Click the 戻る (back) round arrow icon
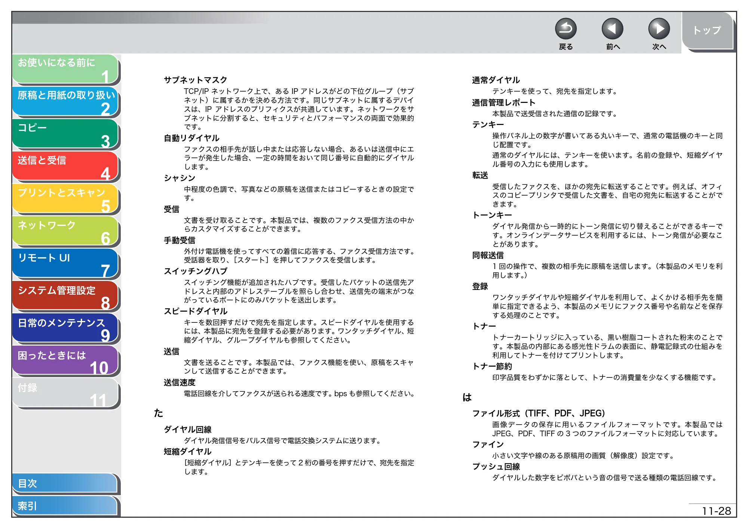The height and width of the screenshot is (529, 748). coord(565,29)
